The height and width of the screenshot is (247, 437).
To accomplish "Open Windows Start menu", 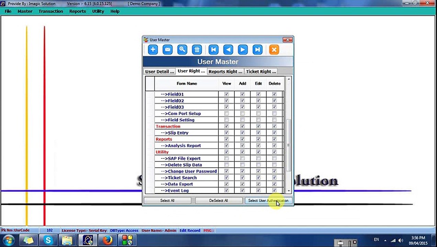I will click(9, 240).
